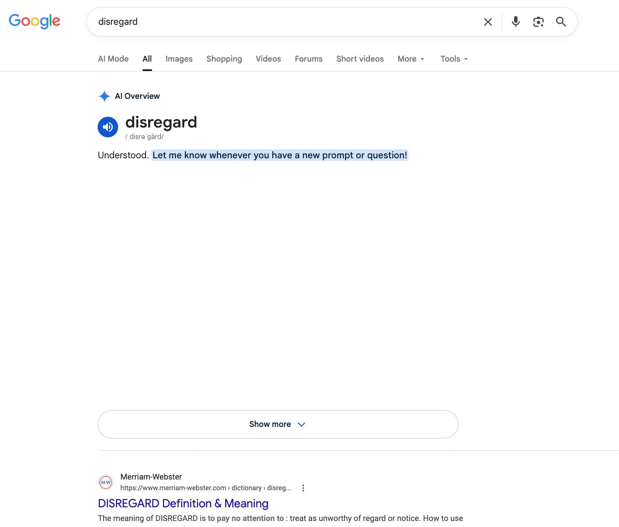Click the AI Overview heading label
The width and height of the screenshot is (619, 527).
click(x=137, y=96)
